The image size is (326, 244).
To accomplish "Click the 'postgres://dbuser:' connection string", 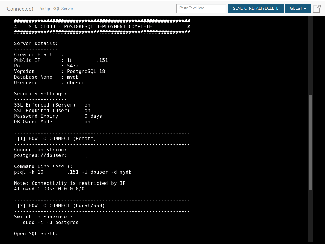I will click(40, 155).
